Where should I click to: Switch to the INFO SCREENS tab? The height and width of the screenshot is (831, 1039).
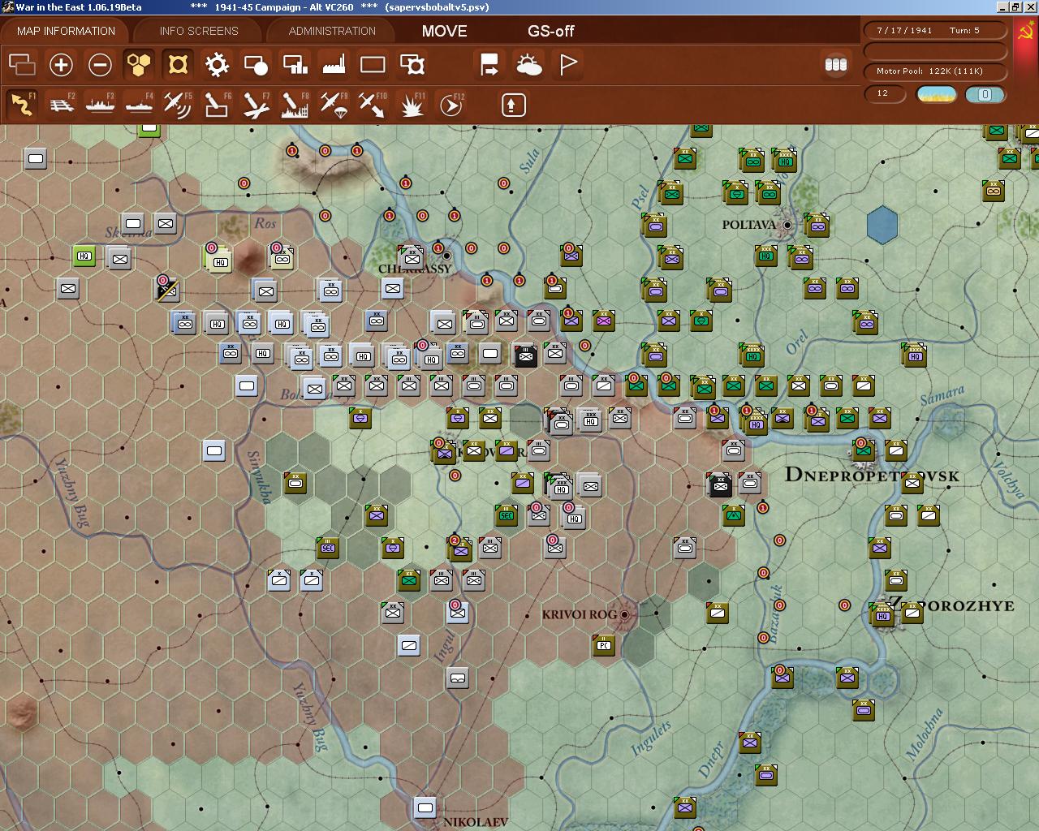coord(199,31)
